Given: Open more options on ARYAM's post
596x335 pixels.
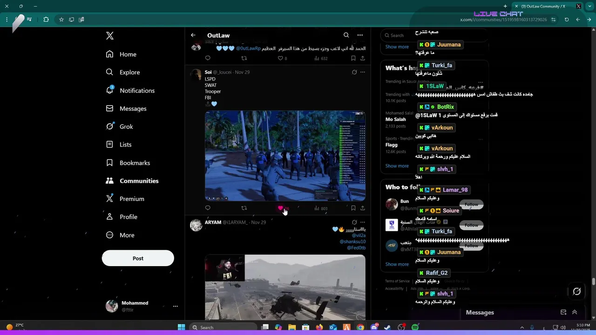Looking at the screenshot, I should (363, 222).
